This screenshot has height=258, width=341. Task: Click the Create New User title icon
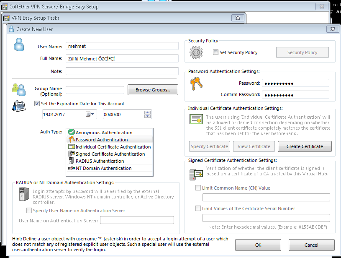(11, 29)
